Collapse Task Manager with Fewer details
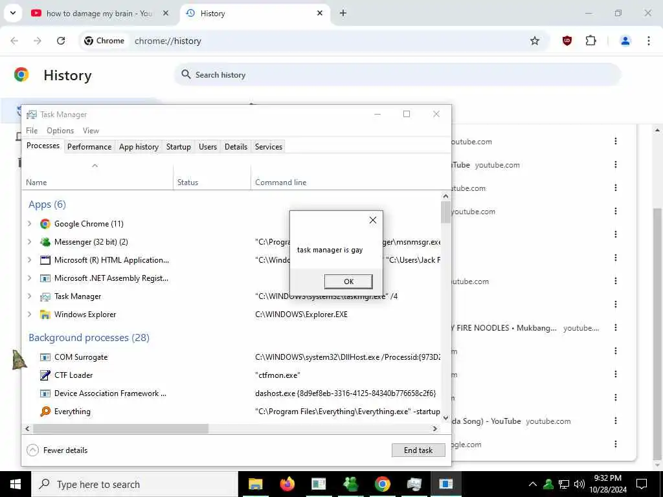 point(57,450)
